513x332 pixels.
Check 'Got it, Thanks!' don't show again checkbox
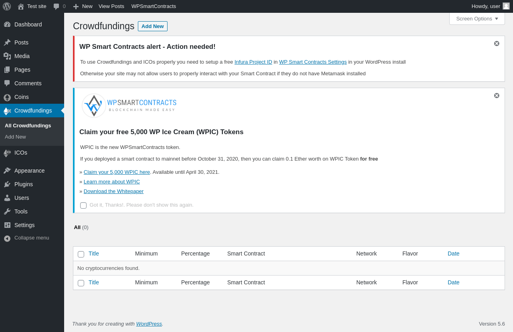click(83, 205)
